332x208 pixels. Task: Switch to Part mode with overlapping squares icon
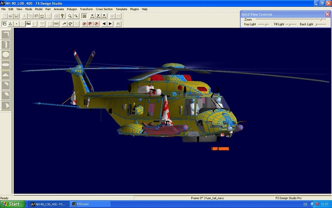point(4,24)
